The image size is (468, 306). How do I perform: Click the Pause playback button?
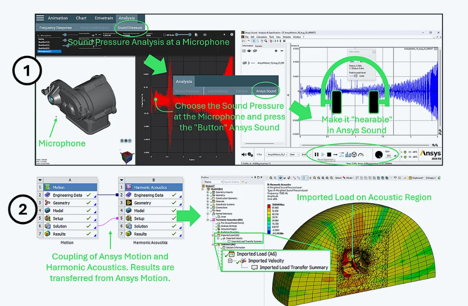click(316, 155)
